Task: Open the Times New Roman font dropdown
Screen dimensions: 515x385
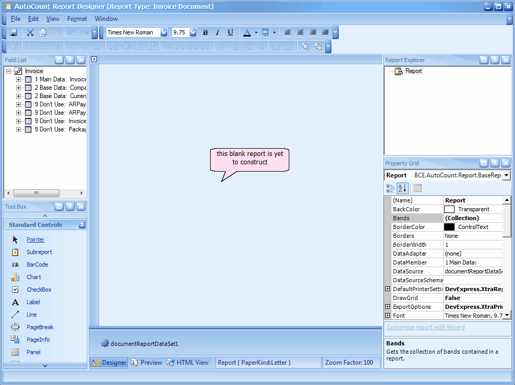Action: 164,32
